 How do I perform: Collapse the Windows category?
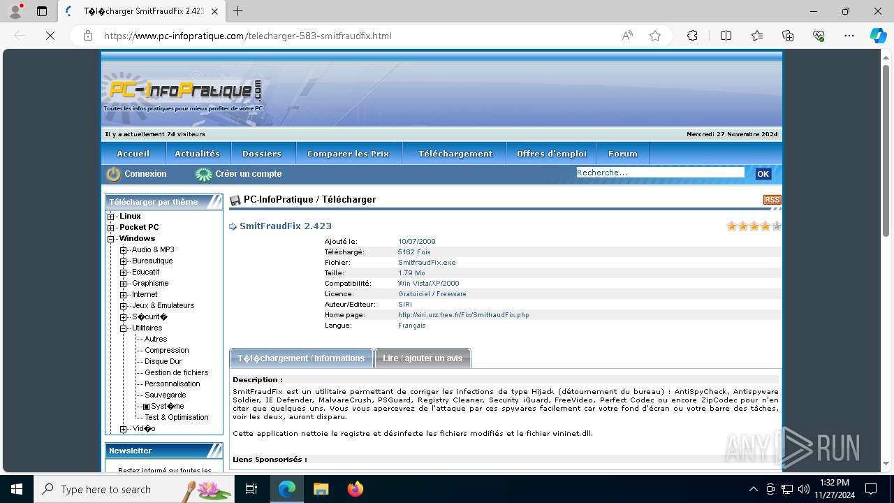point(110,239)
